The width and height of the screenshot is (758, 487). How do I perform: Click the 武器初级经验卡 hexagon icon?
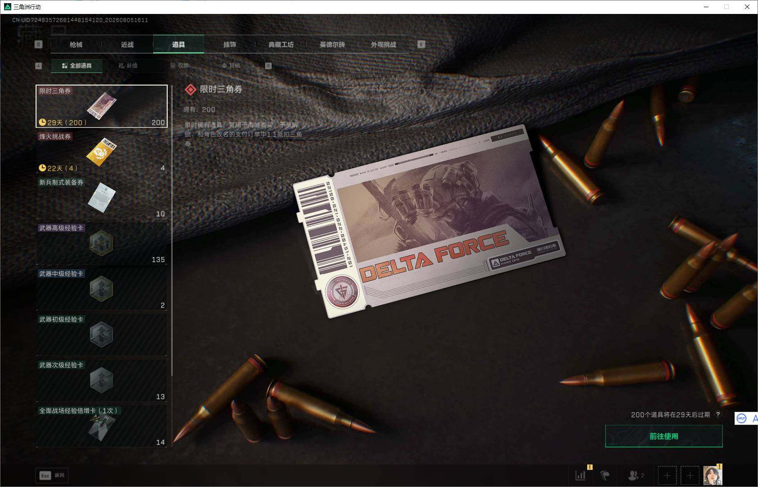[101, 334]
